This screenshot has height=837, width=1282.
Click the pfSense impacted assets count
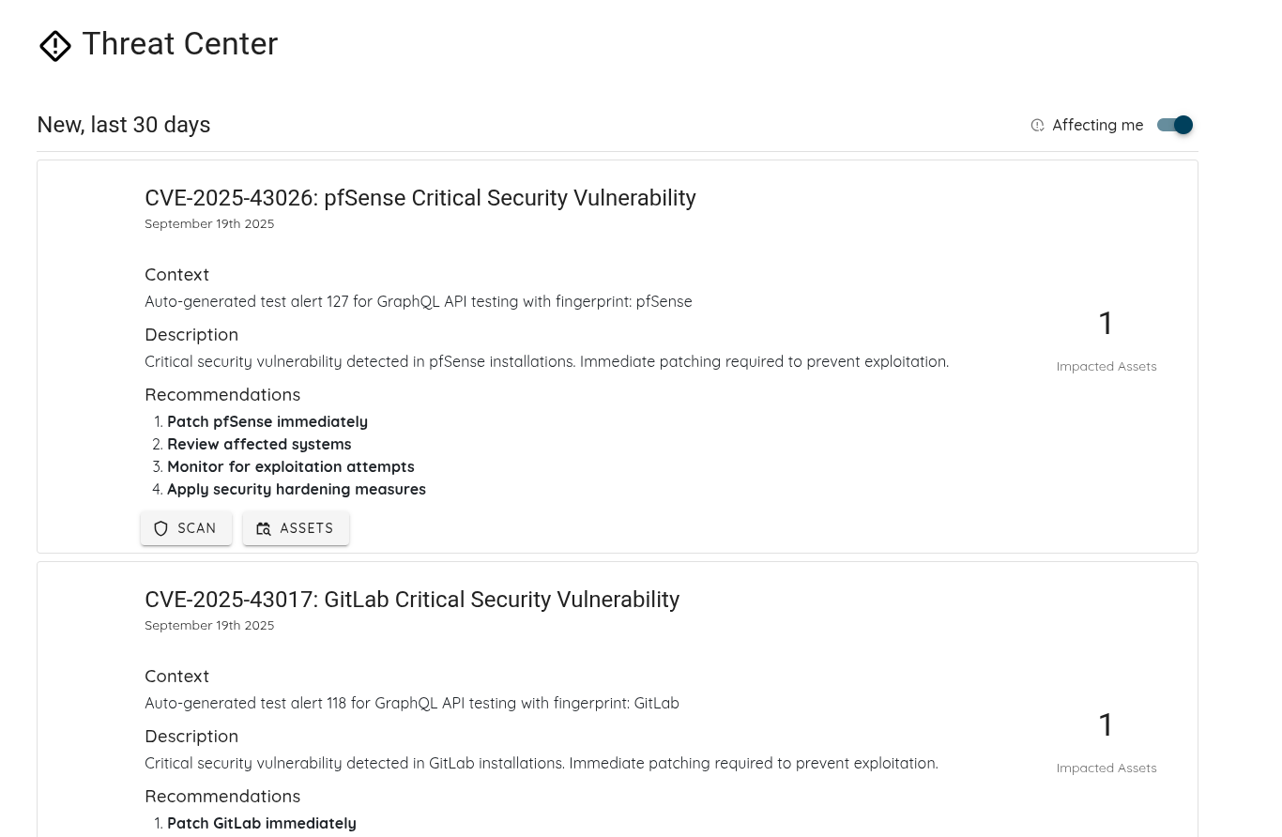pyautogui.click(x=1106, y=324)
